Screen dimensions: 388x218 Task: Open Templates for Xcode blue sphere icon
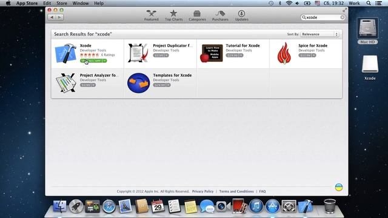(139, 83)
